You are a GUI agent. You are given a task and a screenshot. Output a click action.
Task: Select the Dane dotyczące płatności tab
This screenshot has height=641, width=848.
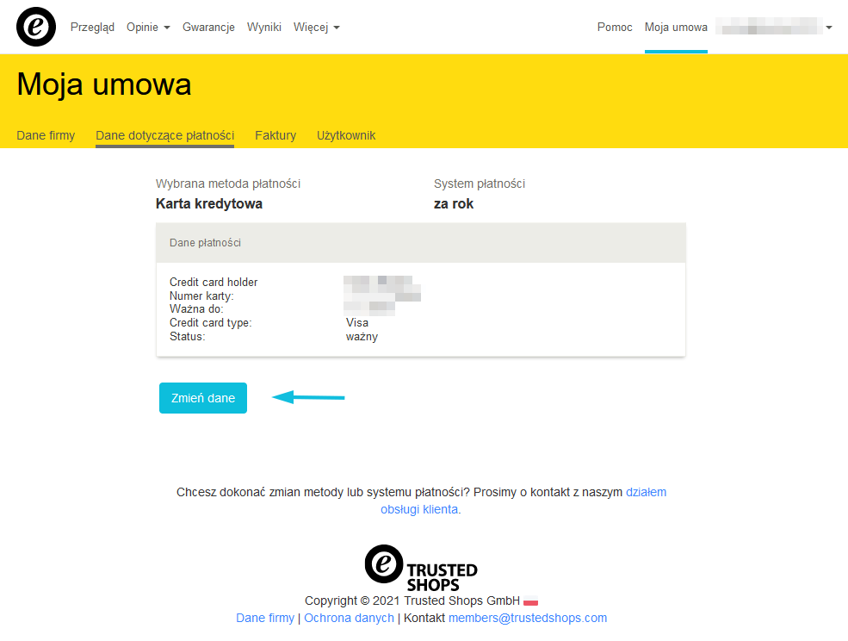(164, 135)
